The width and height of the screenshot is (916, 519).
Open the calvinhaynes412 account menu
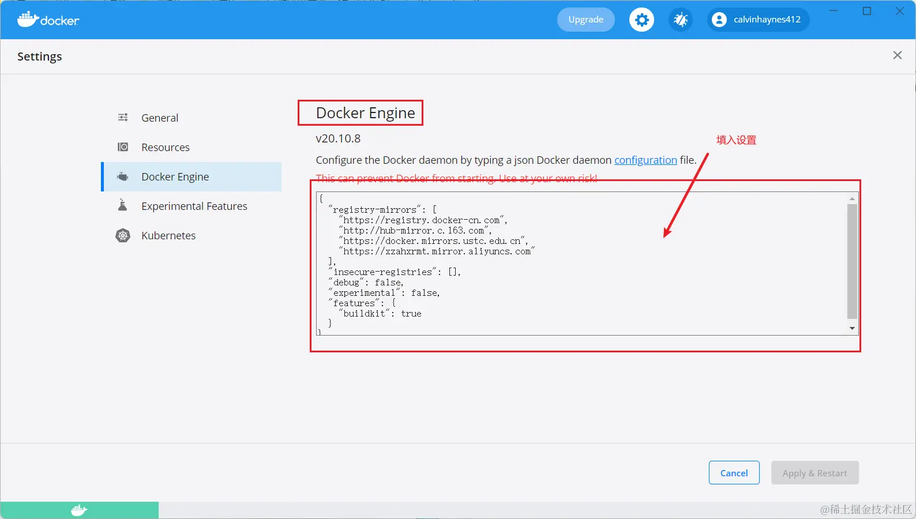tap(758, 20)
